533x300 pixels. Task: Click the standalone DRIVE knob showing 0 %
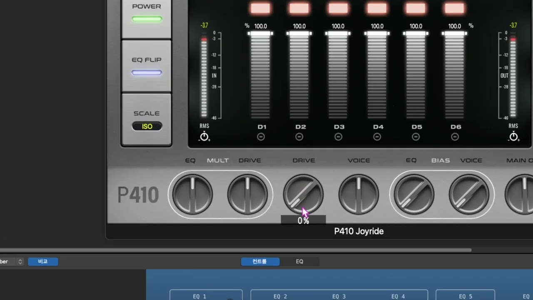[303, 195]
